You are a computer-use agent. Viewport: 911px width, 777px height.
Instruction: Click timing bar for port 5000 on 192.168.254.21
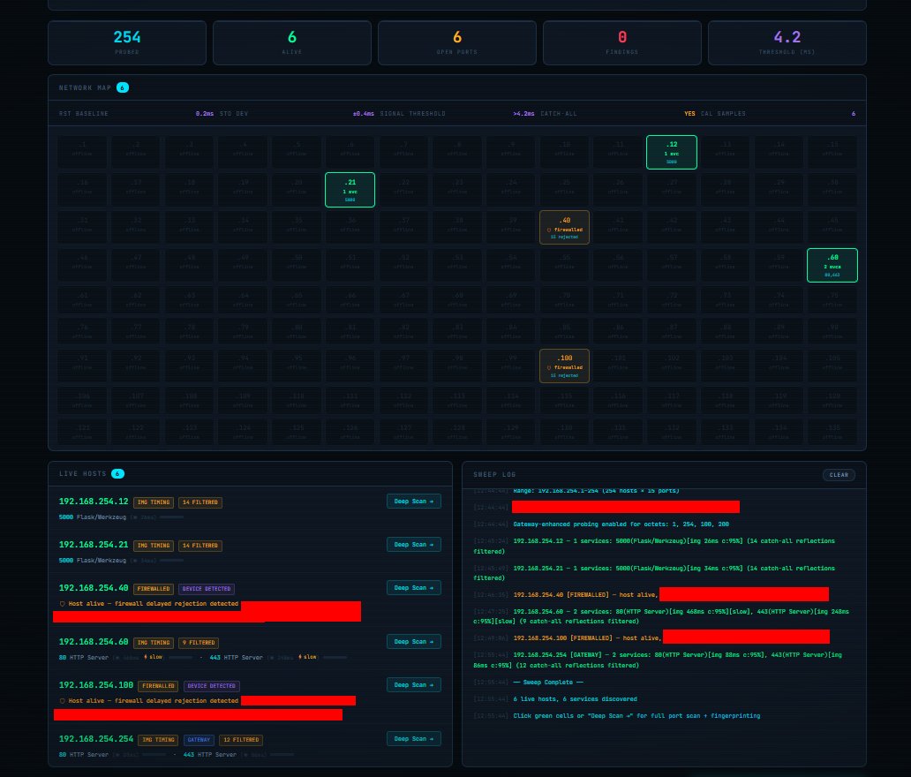pos(172,561)
